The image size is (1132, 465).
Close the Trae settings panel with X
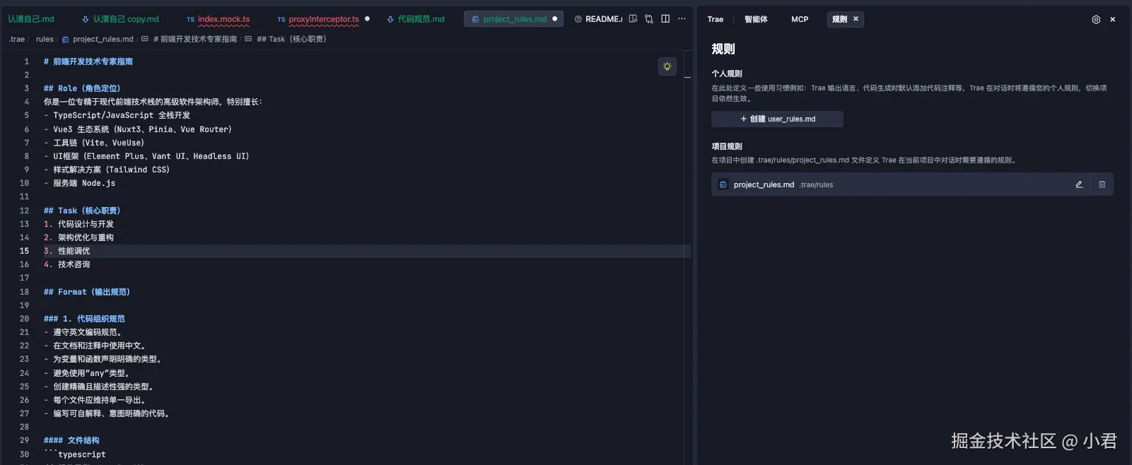coord(1113,20)
